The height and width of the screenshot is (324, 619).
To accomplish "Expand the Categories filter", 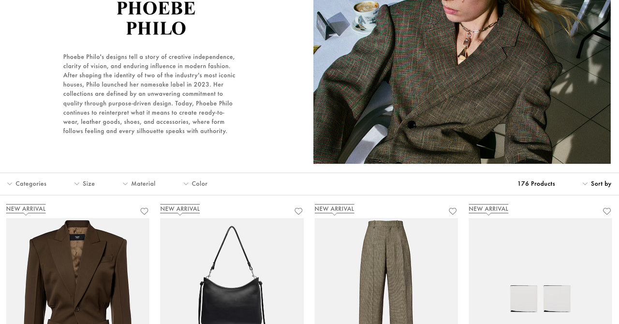I will click(27, 184).
